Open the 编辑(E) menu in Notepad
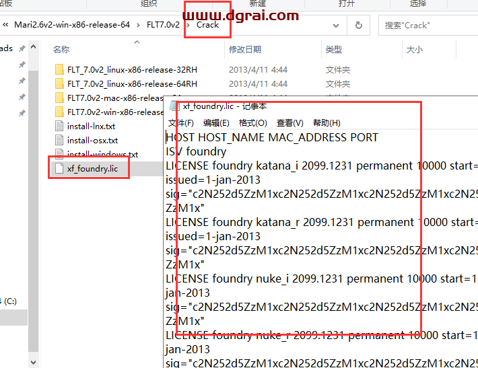 click(216, 123)
